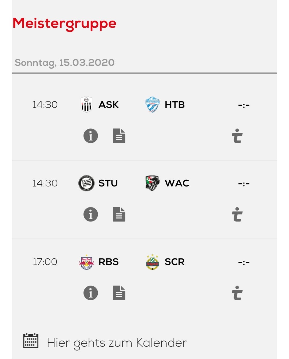289x359 pixels.
Task: View info for RBS vs SCR match
Action: 91,293
